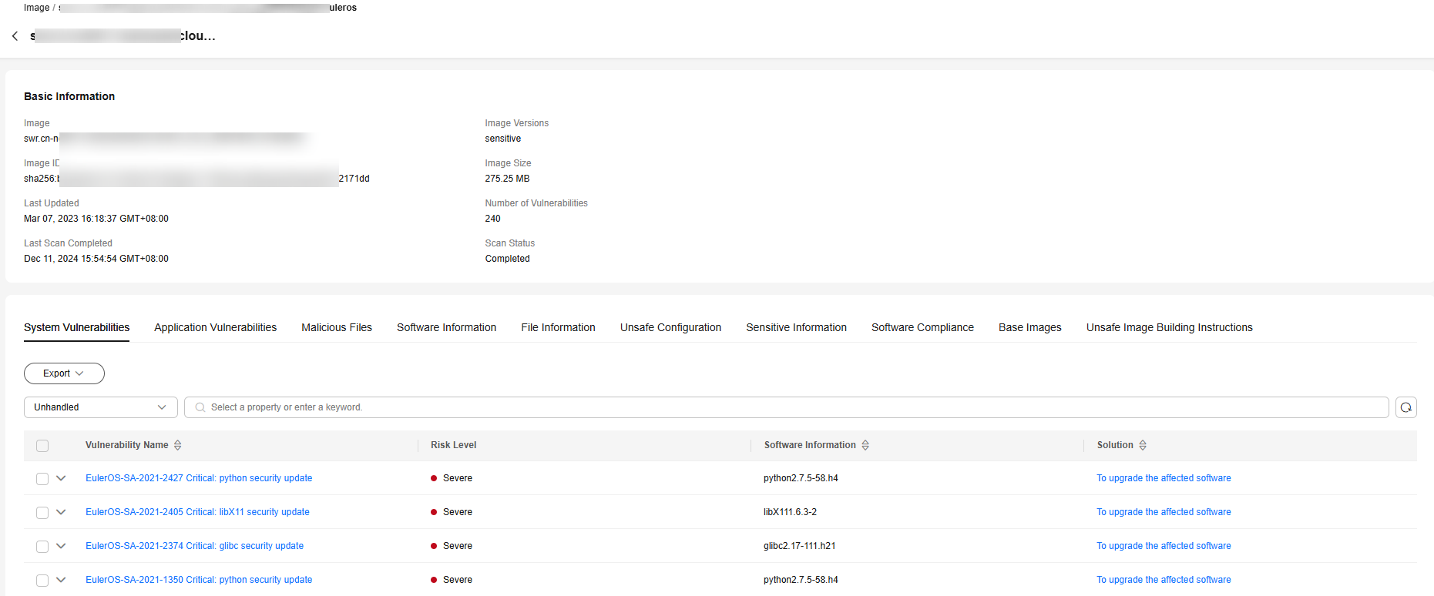Select the libX11 security update row checkbox

click(42, 513)
